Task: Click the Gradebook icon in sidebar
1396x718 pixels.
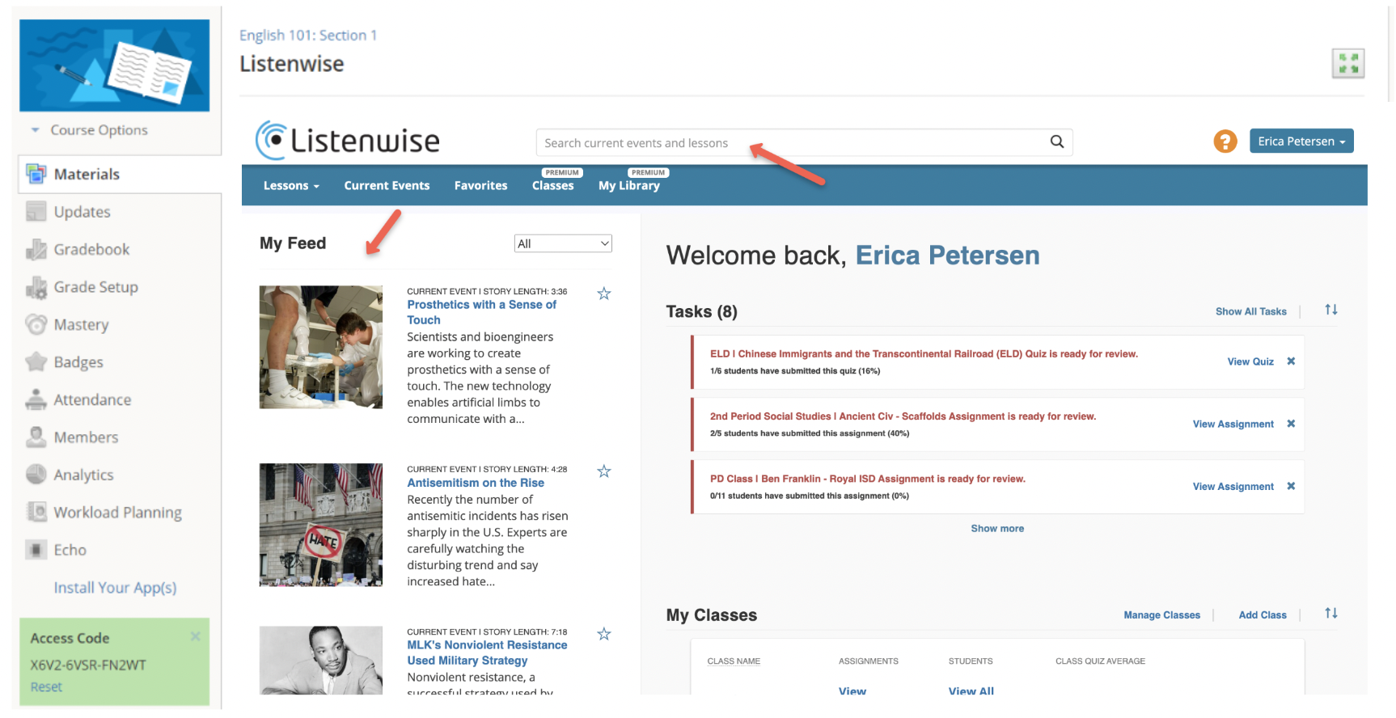Action: 36,250
